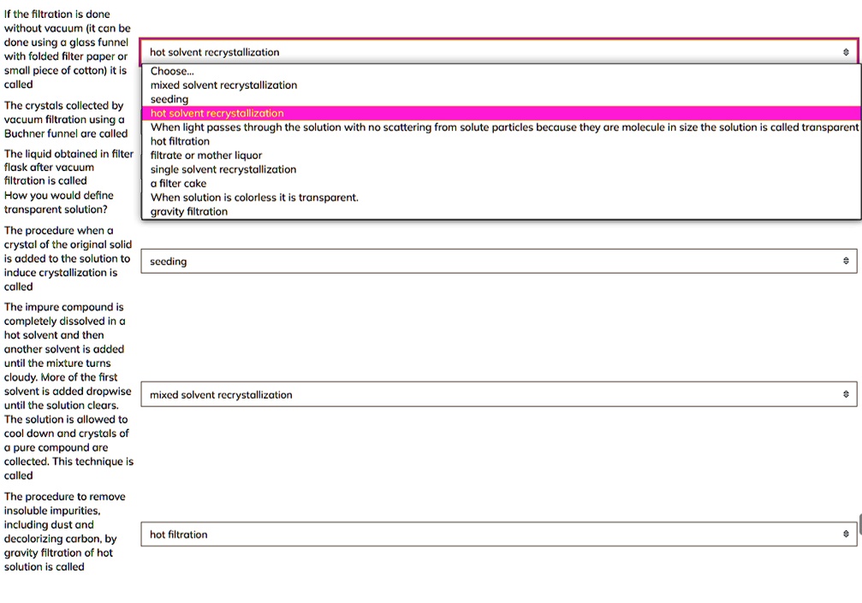Open the dropdown showing 'mixed solvent recrystallization'

pos(498,394)
